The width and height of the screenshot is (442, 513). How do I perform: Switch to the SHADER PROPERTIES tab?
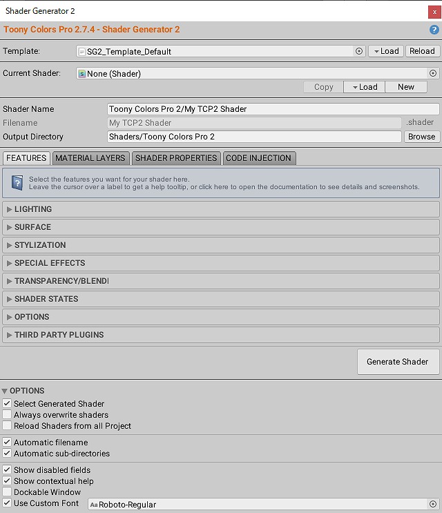(176, 158)
